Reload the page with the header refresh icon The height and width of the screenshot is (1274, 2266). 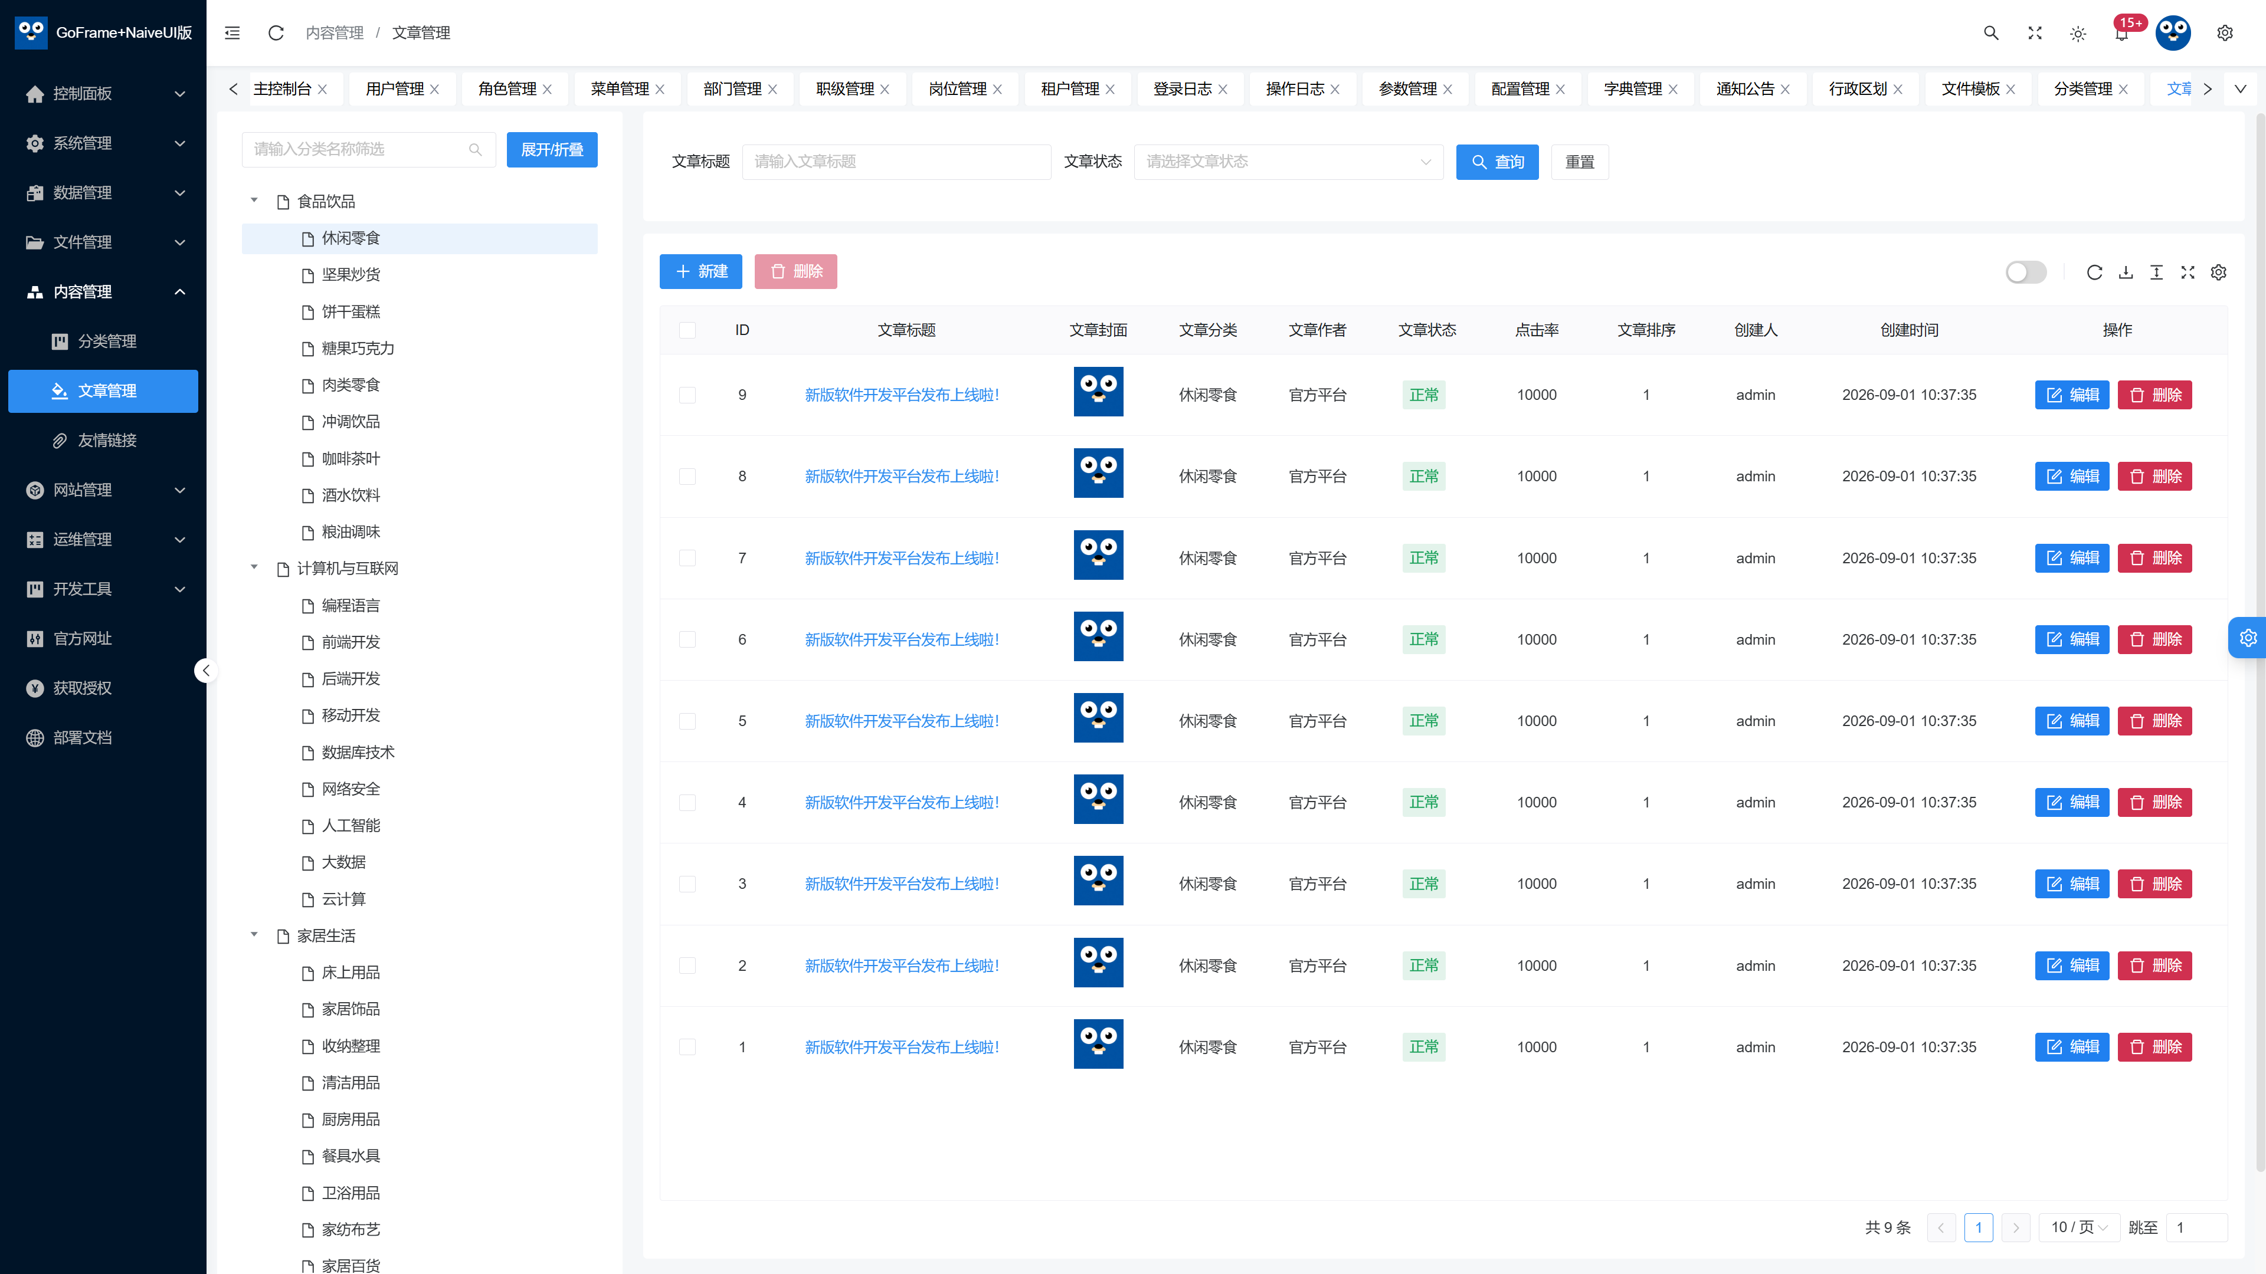point(276,32)
